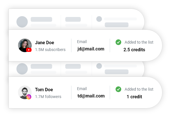
Task: Click the jd@mail.com email address
Action: click(x=91, y=49)
